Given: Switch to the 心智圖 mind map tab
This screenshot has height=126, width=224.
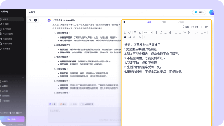Looking at the screenshot, I should tap(181, 22).
